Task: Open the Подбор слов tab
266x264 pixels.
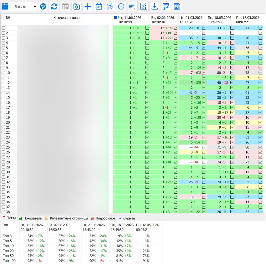Action: coord(103,218)
